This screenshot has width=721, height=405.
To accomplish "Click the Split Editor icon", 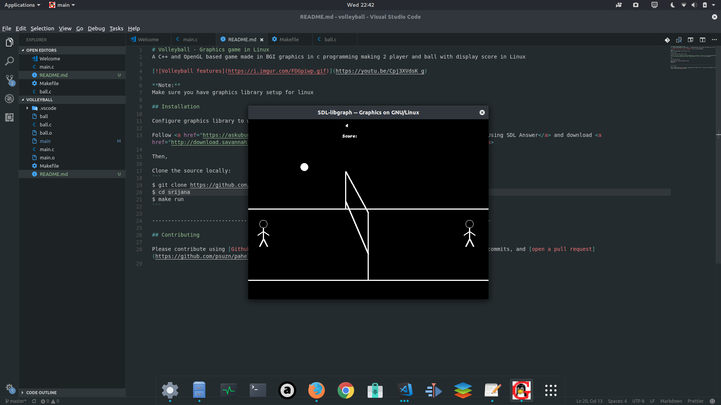I will (x=703, y=40).
